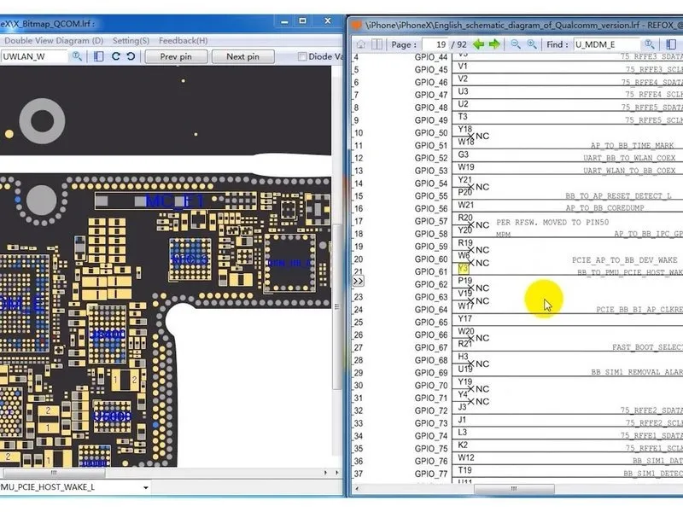This screenshot has height=512, width=683.
Task: Close the bitmap window
Action: (x=328, y=20)
